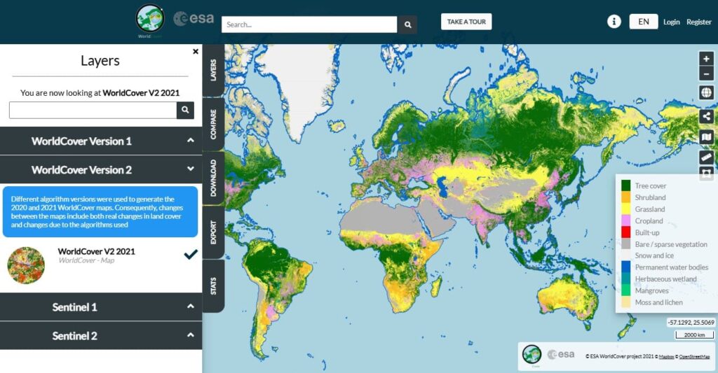The height and width of the screenshot is (373, 718).
Task: Click the header Search input field
Action: (x=309, y=24)
